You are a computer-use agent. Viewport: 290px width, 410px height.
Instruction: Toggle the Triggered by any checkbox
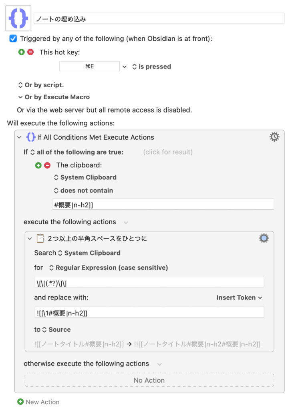click(x=13, y=39)
